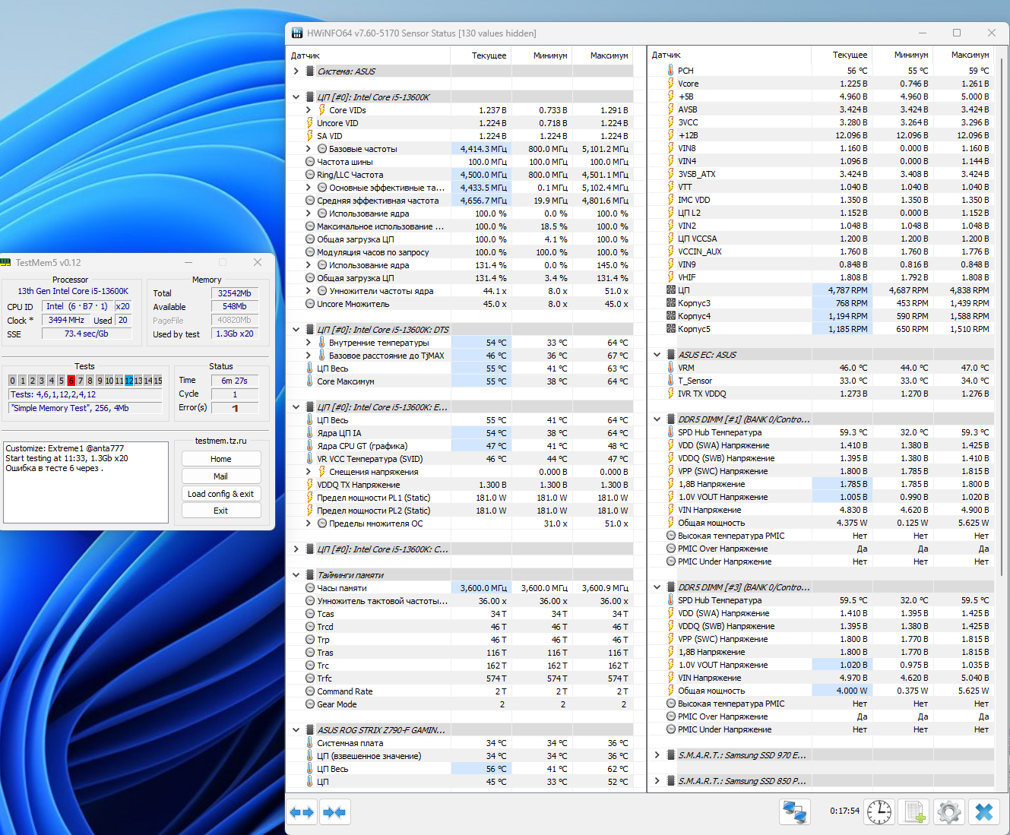Click the left panel Датчик column header
Image resolution: width=1010 pixels, height=835 pixels.
point(369,55)
